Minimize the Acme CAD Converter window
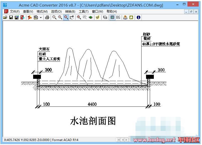Screen dimensions: 202x145 [x=177, y=5]
